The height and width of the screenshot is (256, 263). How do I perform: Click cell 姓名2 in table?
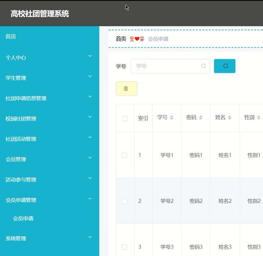point(225,201)
